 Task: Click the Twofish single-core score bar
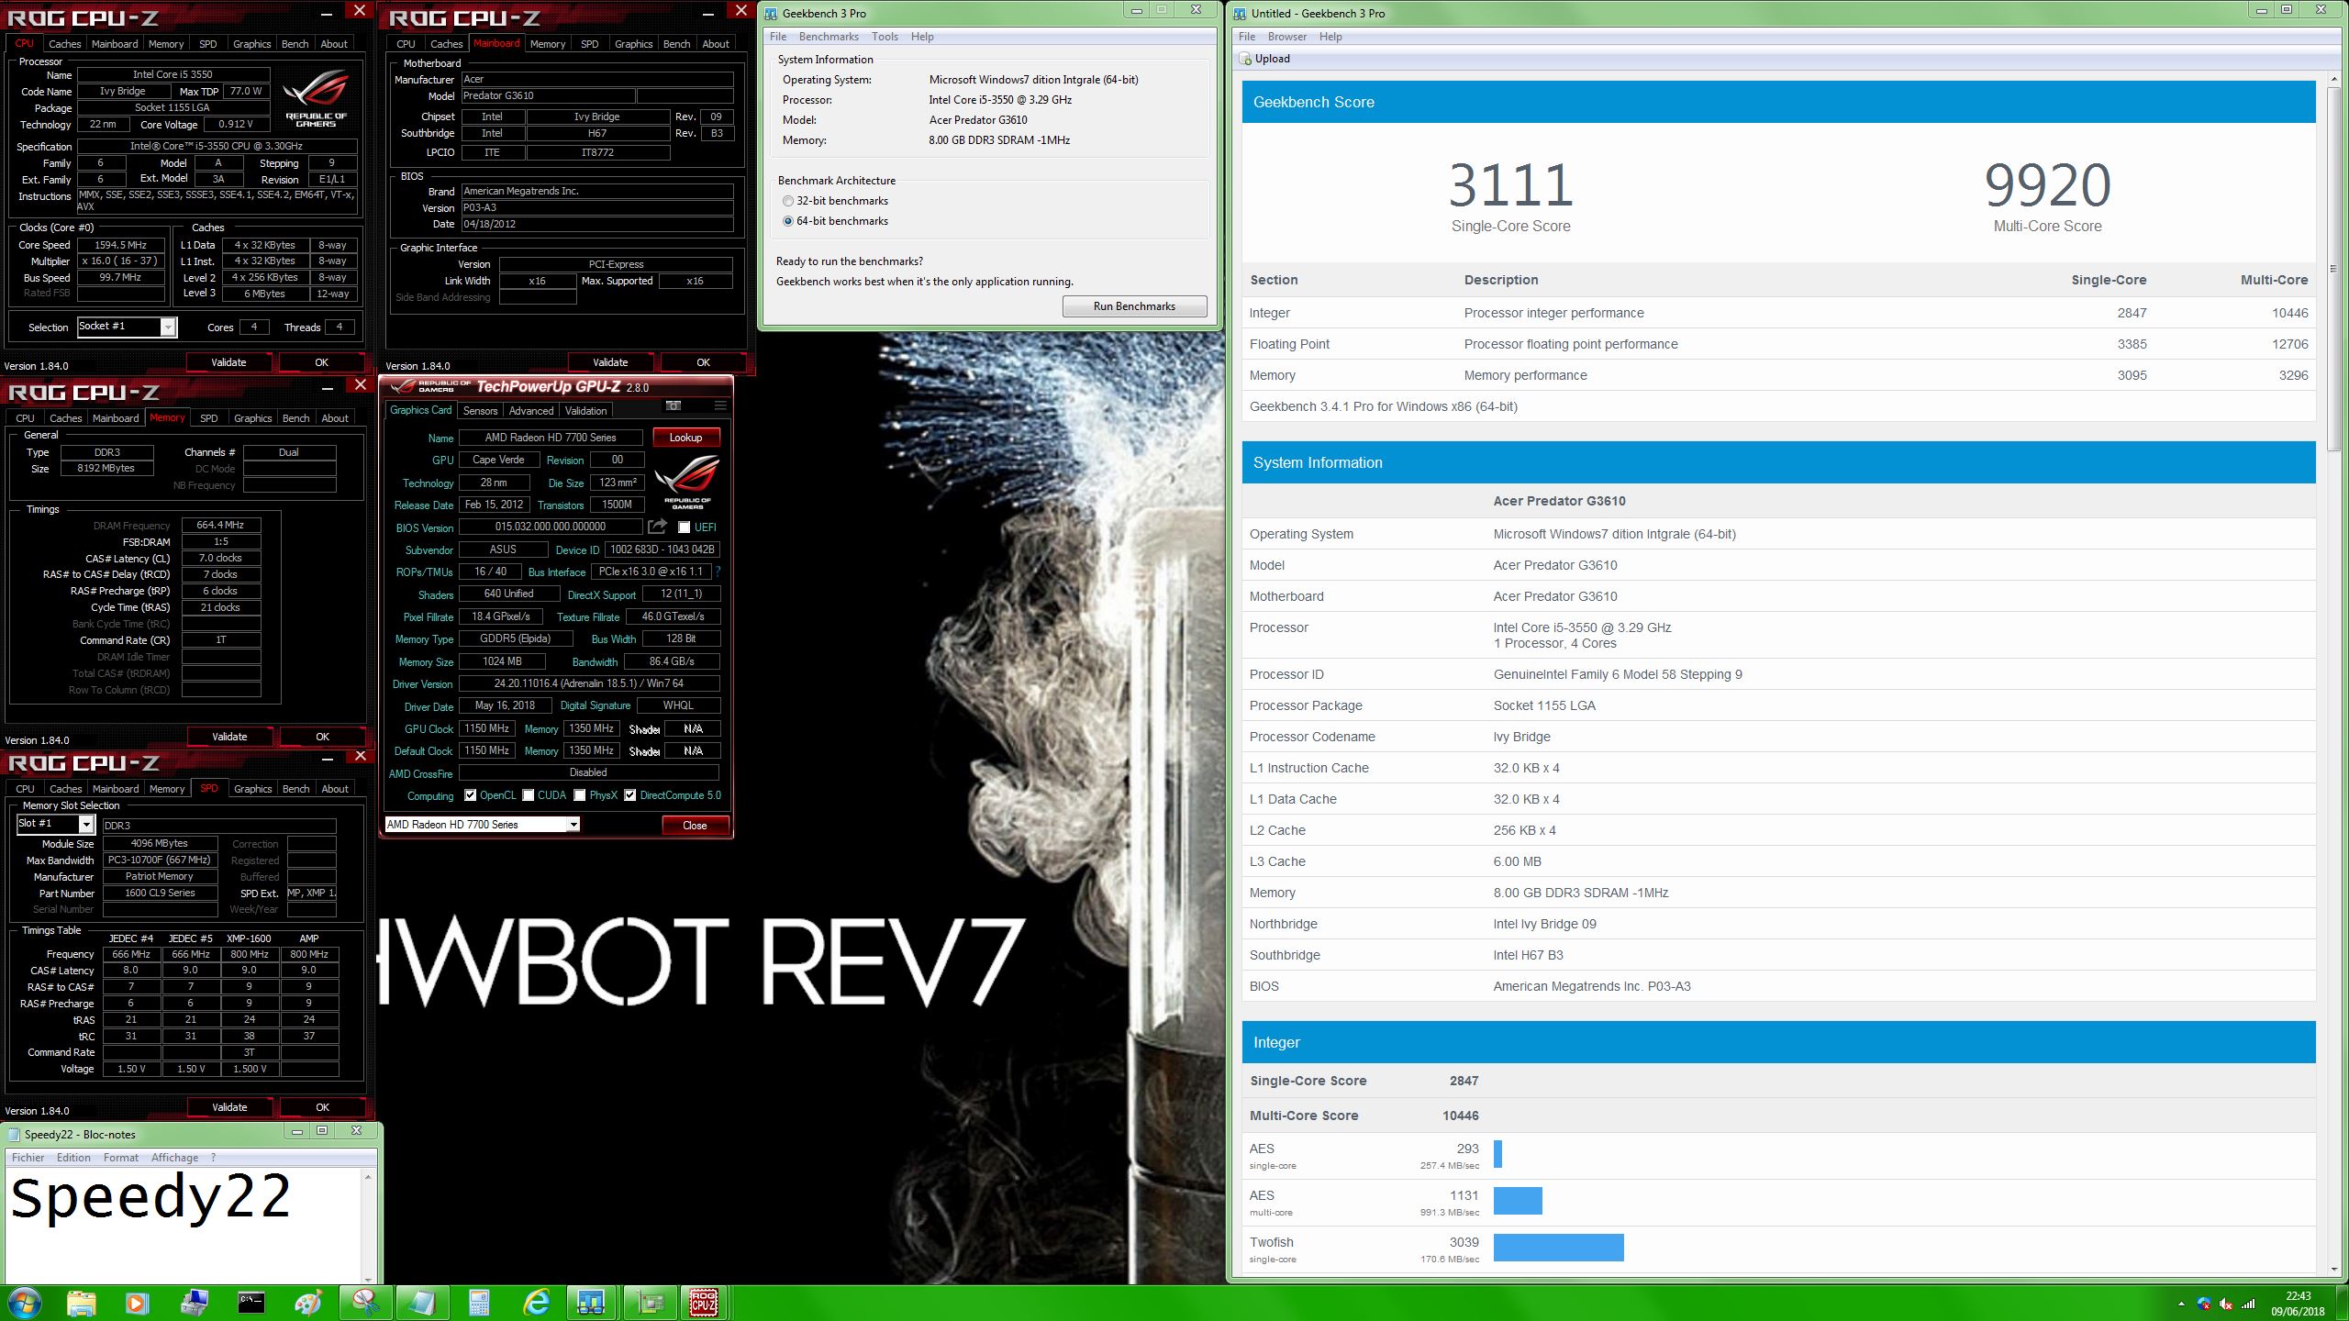click(1558, 1248)
